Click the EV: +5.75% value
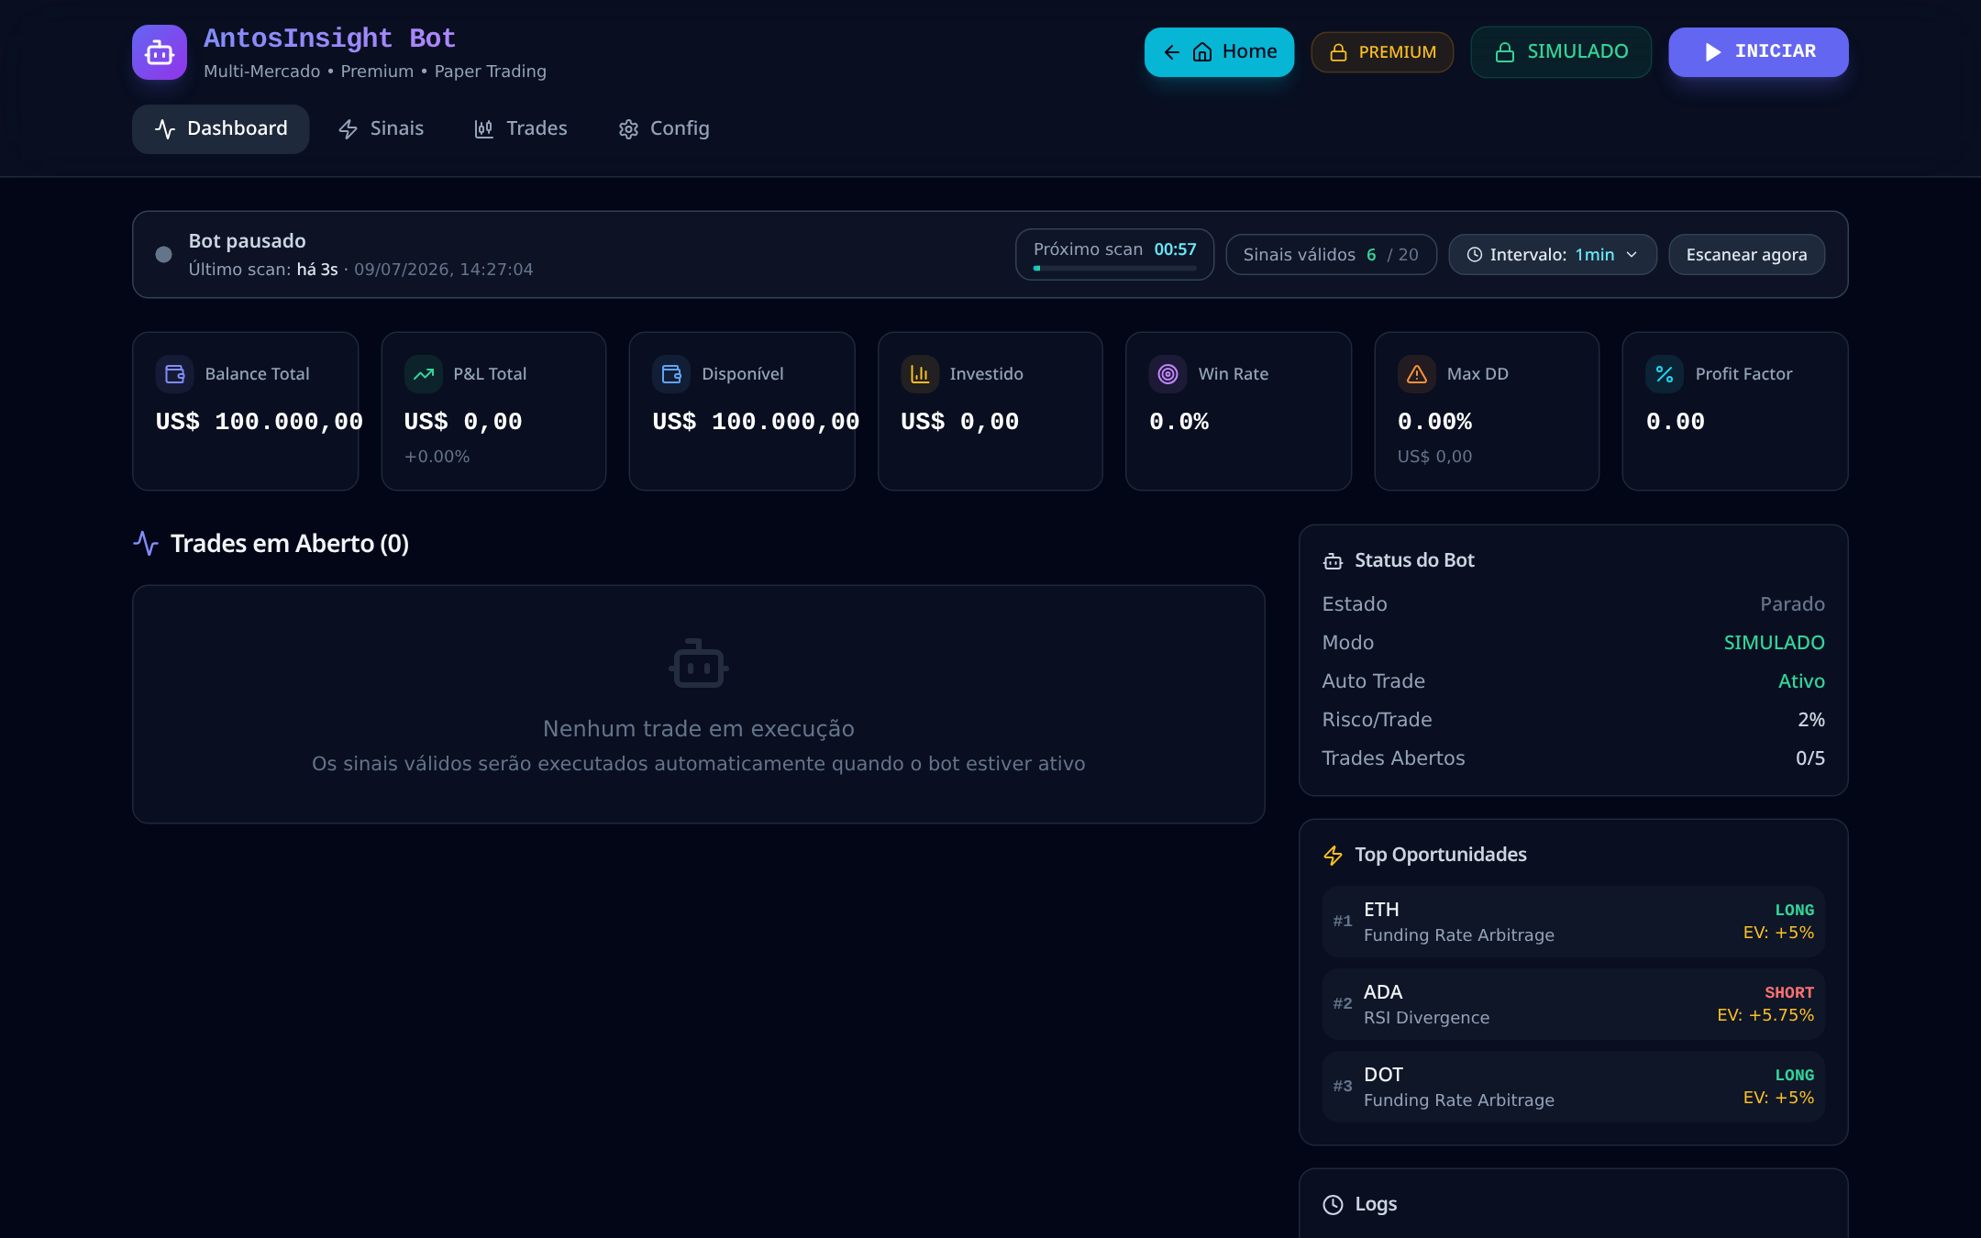The height and width of the screenshot is (1238, 1981). click(x=1765, y=1015)
